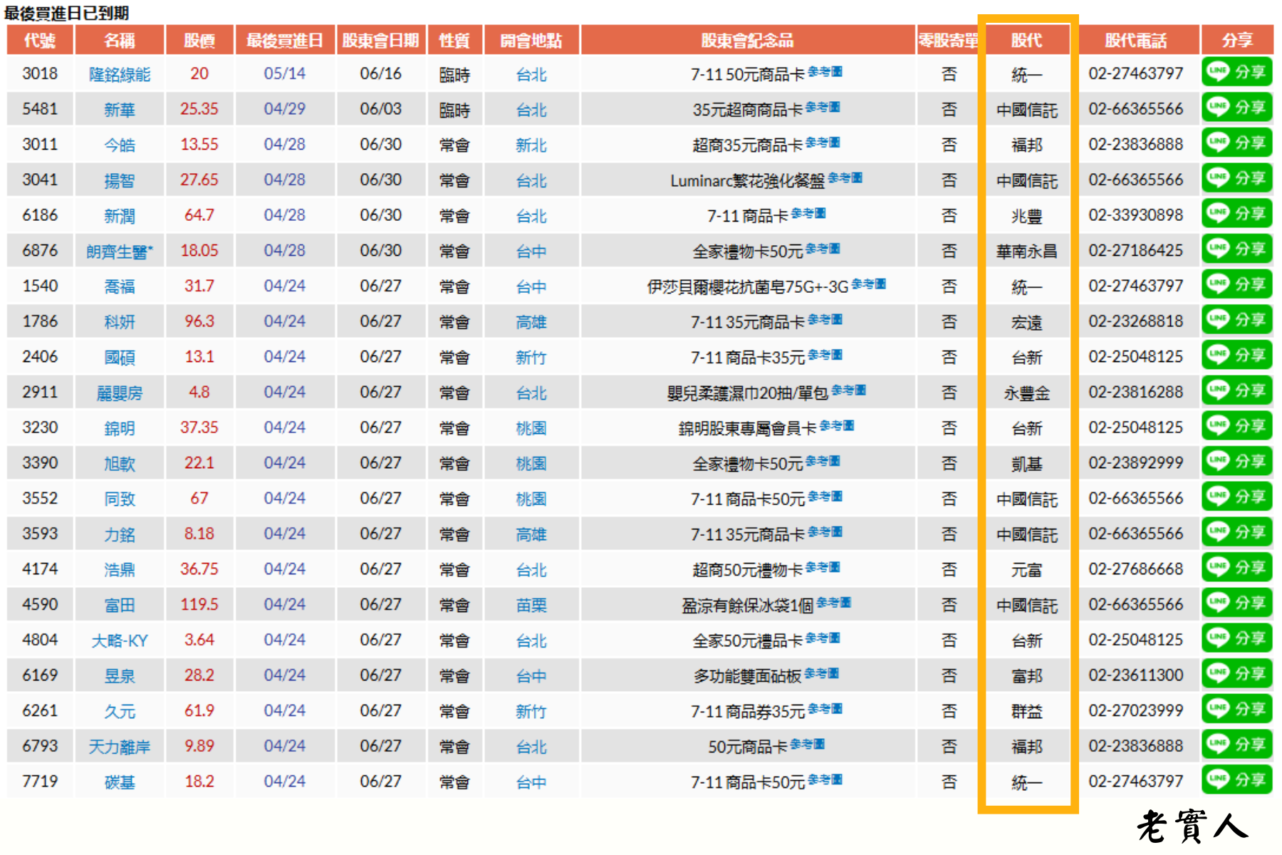Image resolution: width=1282 pixels, height=855 pixels.
Task: Sort by the 股東會日期 column header
Action: (x=381, y=40)
